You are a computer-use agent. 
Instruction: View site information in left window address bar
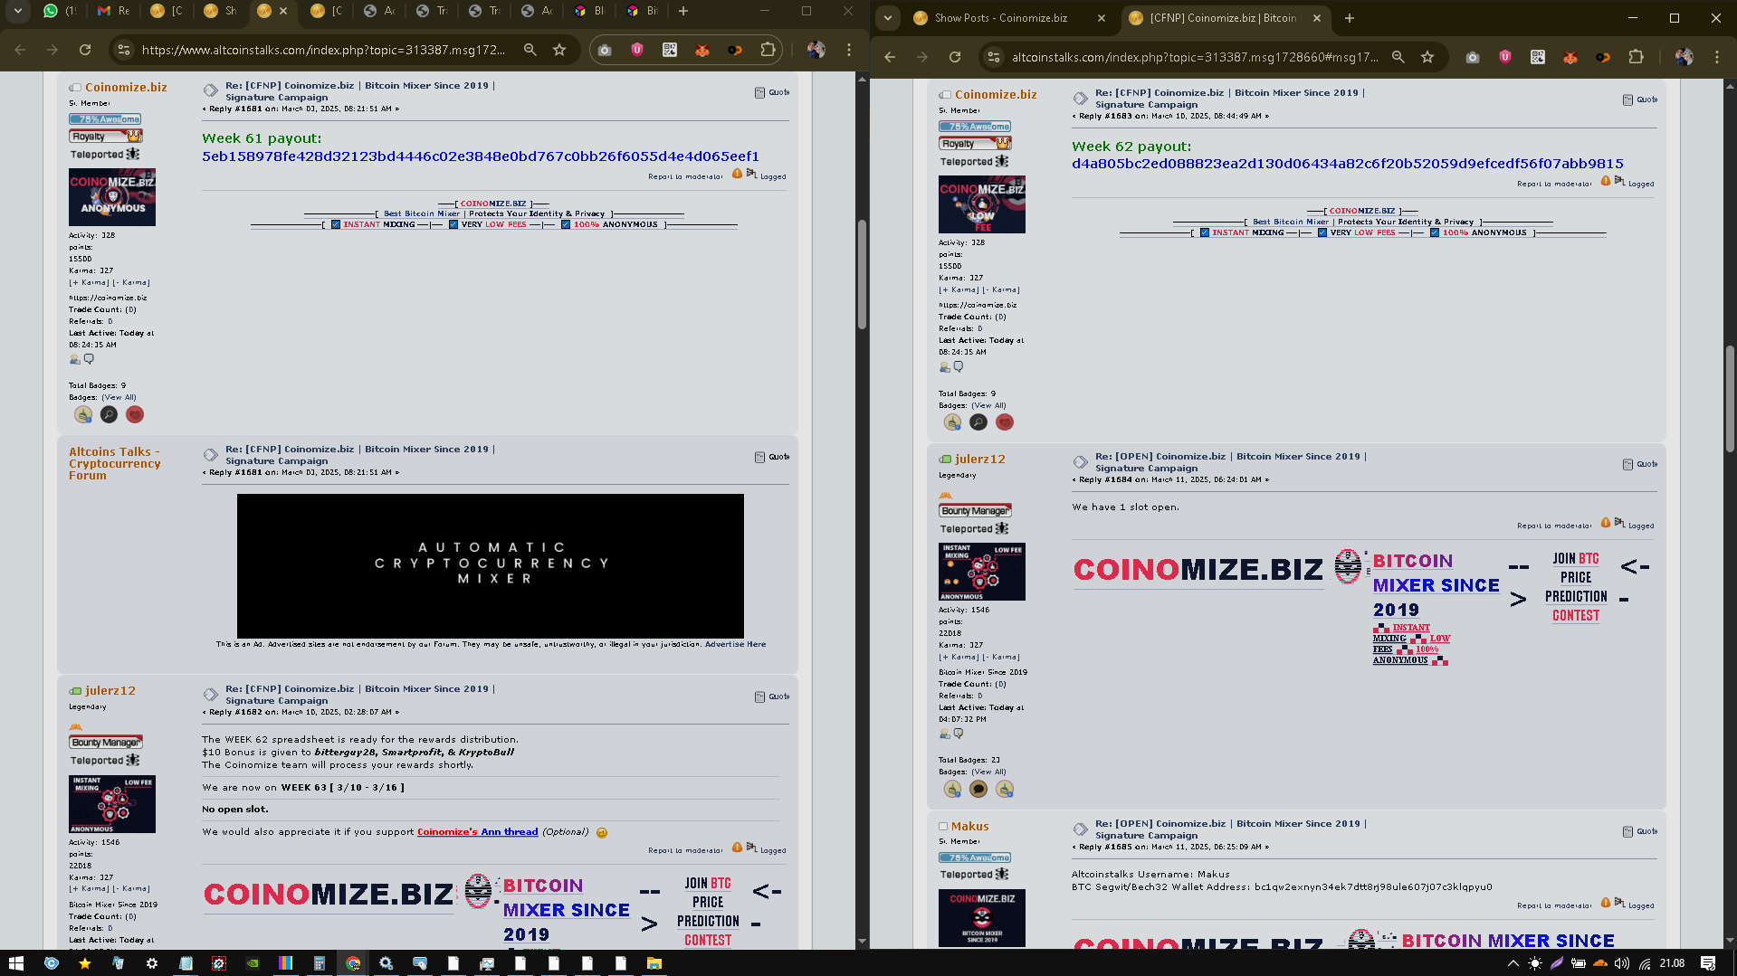point(124,50)
